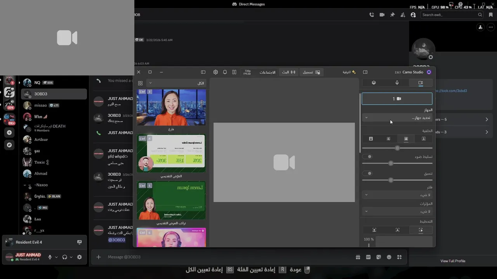Toggle right sidebar panel in Camo Studio
497x279 pixels.
tap(365, 72)
